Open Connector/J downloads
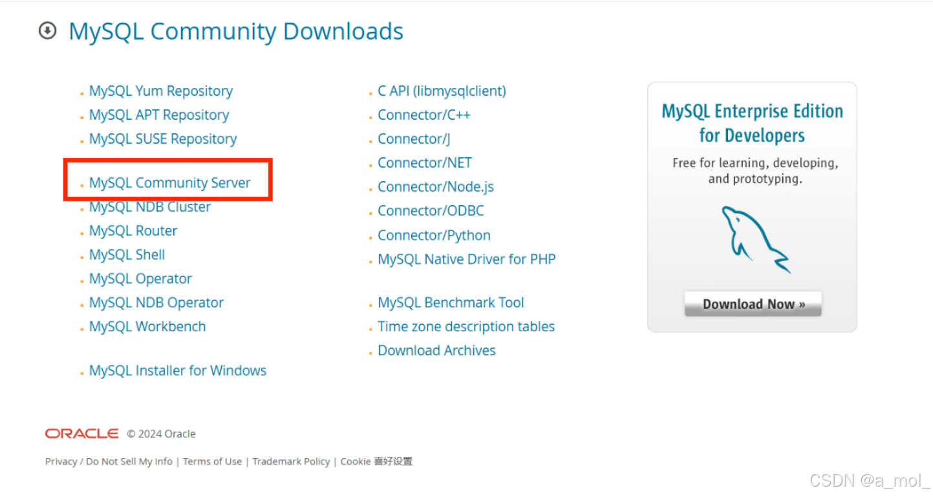933x497 pixels. tap(414, 139)
